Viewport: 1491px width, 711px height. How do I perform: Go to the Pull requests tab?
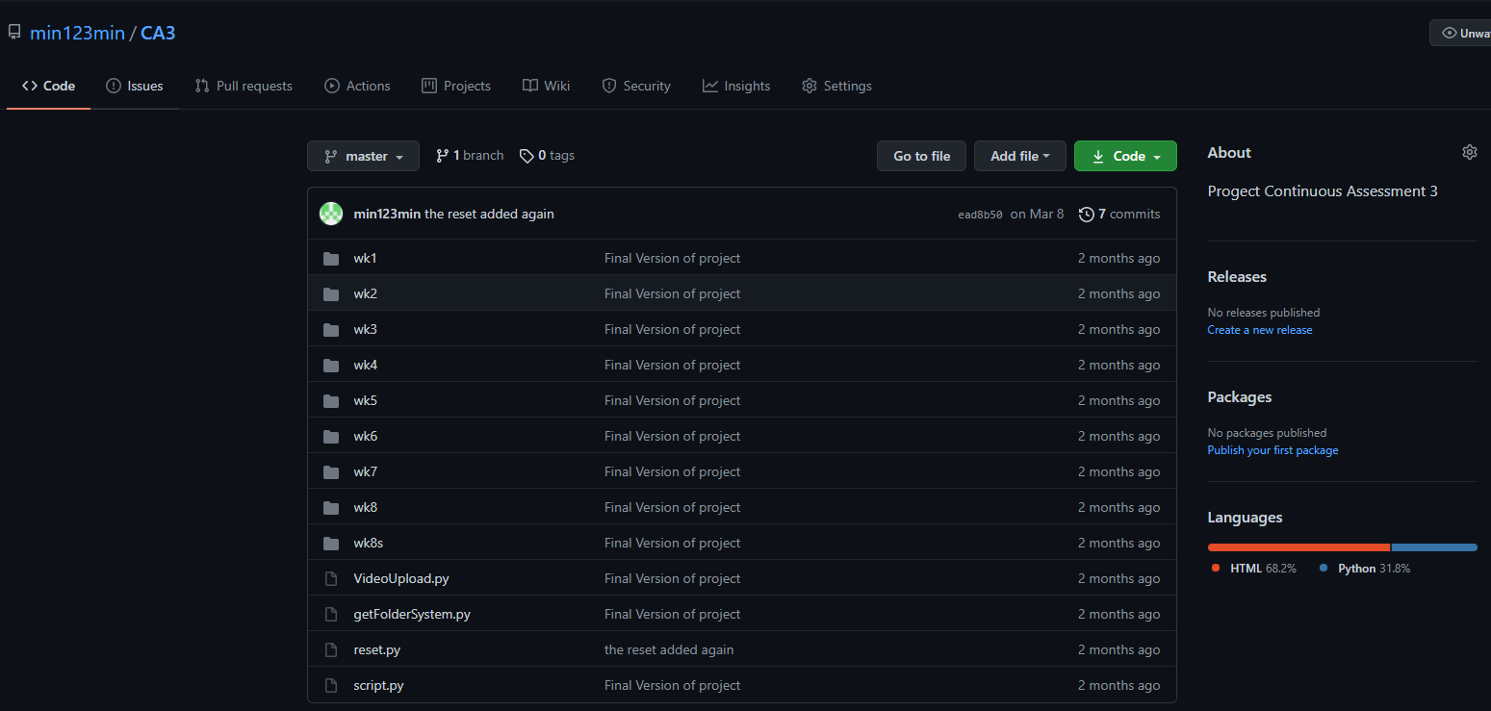tap(244, 86)
